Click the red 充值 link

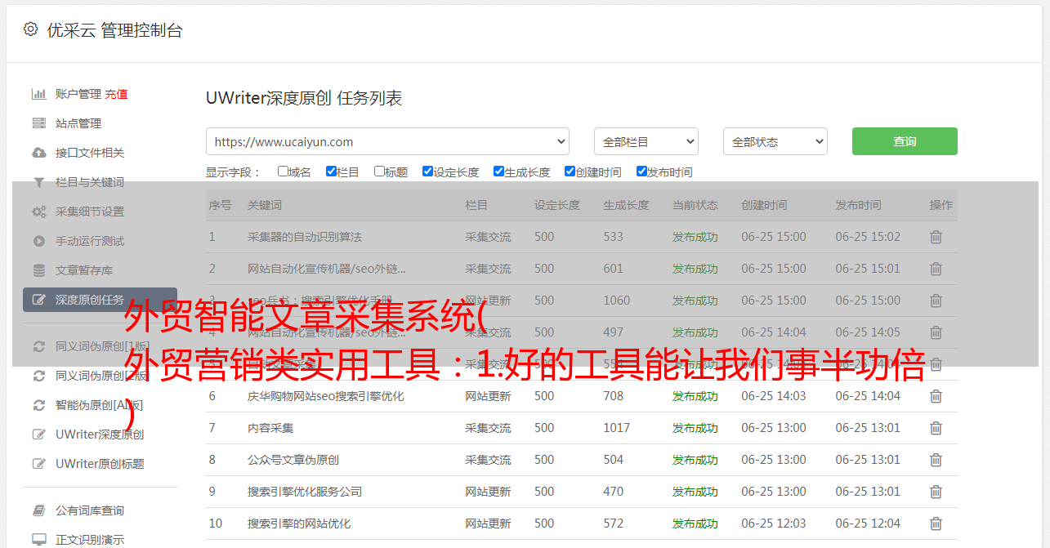[116, 94]
